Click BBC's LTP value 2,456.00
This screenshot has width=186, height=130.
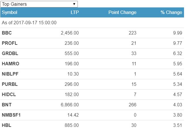tap(70, 33)
